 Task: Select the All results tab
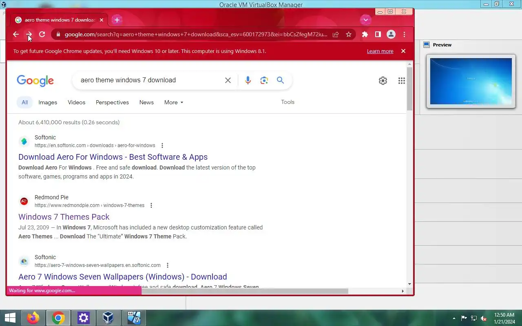(x=25, y=102)
